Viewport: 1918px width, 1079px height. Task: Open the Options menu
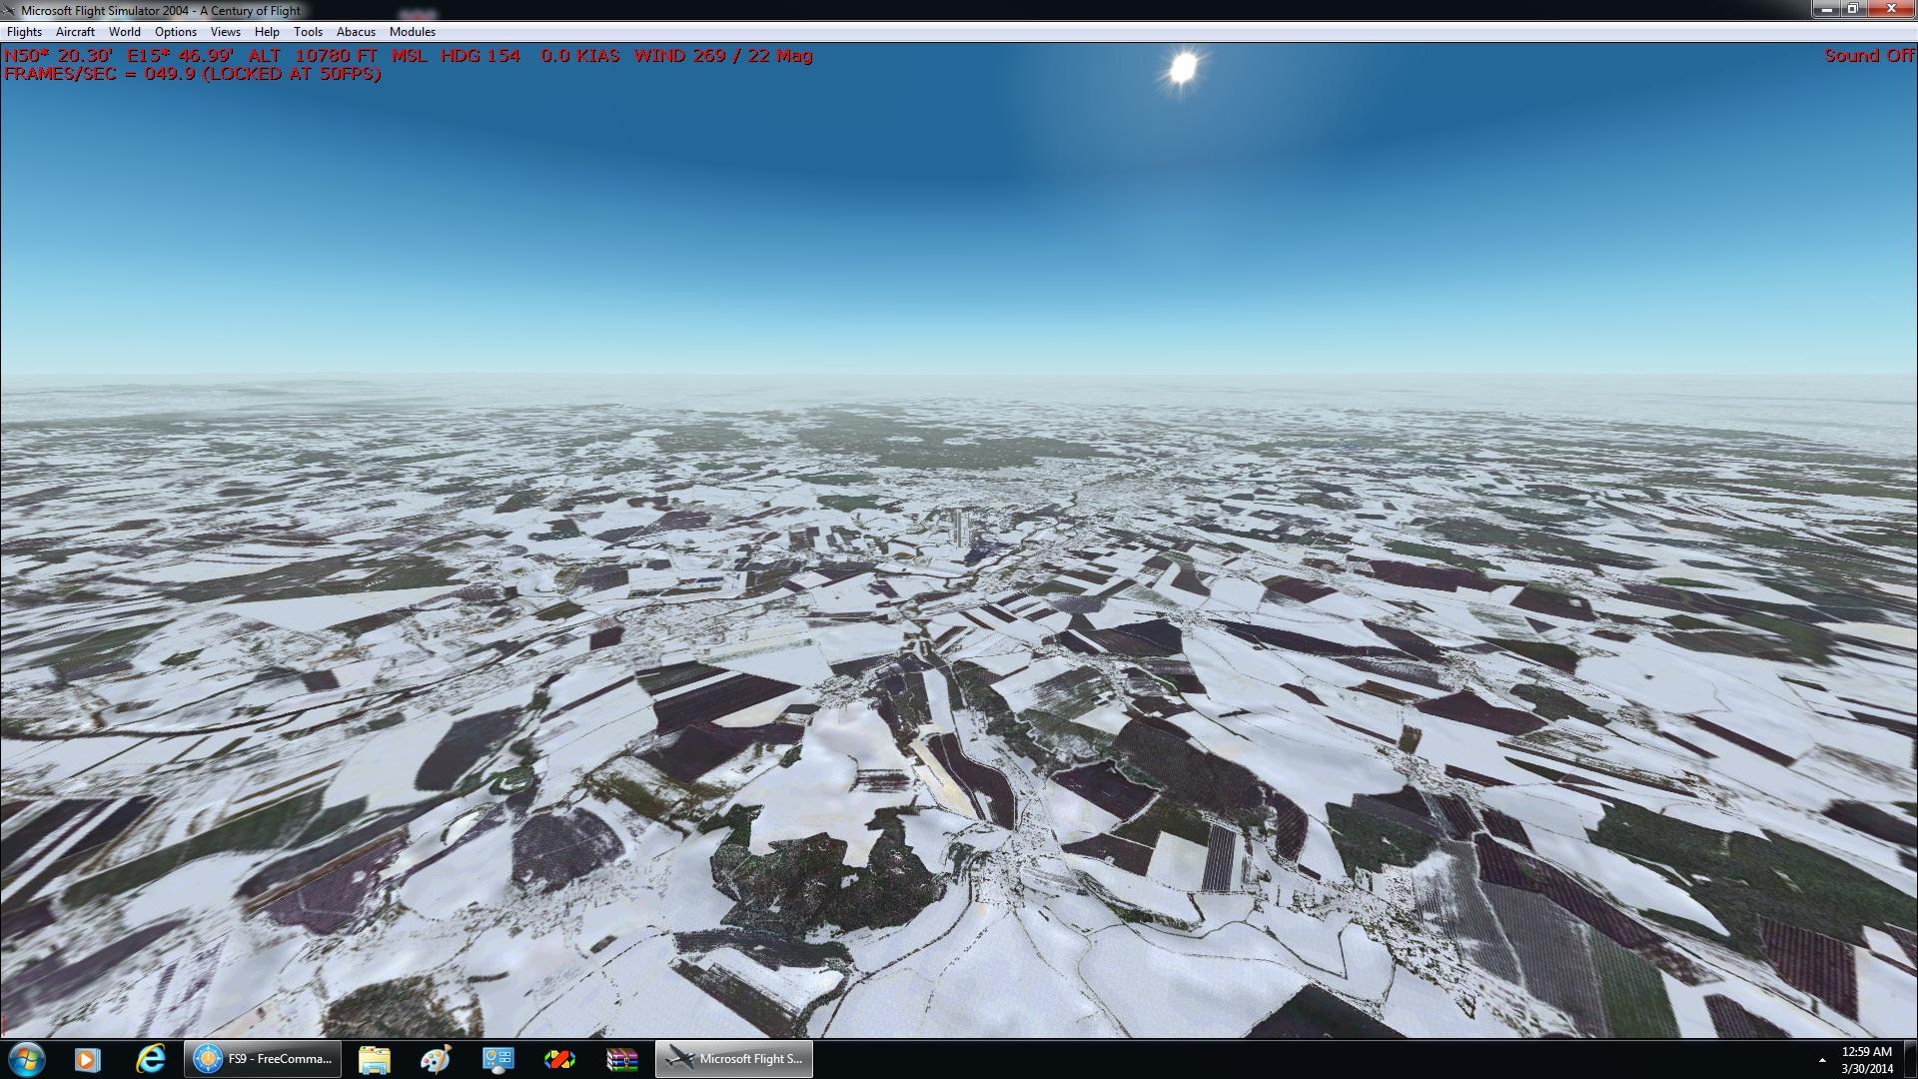pyautogui.click(x=176, y=32)
